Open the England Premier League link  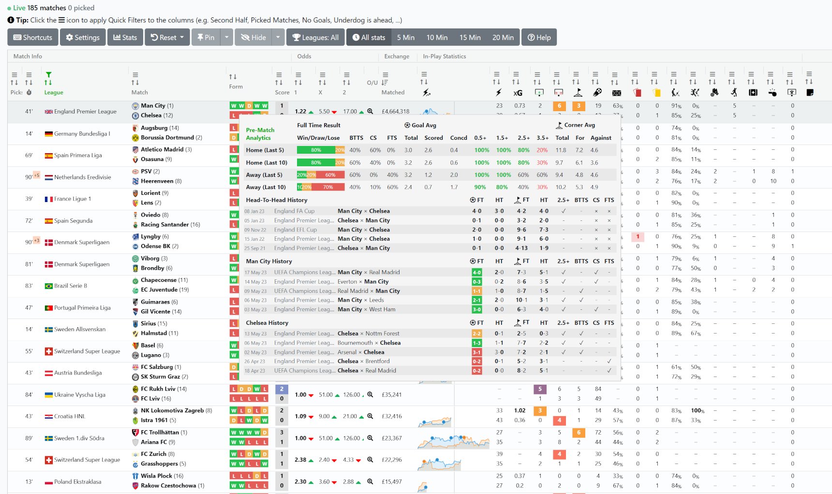click(x=85, y=111)
